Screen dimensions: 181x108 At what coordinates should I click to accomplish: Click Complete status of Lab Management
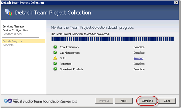139,53
